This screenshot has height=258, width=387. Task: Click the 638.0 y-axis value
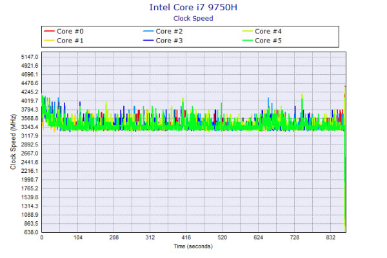click(31, 232)
